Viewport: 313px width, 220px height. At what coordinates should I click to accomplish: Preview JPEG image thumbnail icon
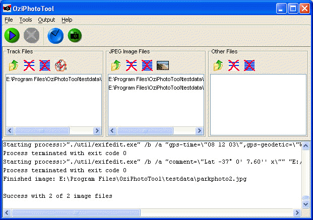coord(162,65)
